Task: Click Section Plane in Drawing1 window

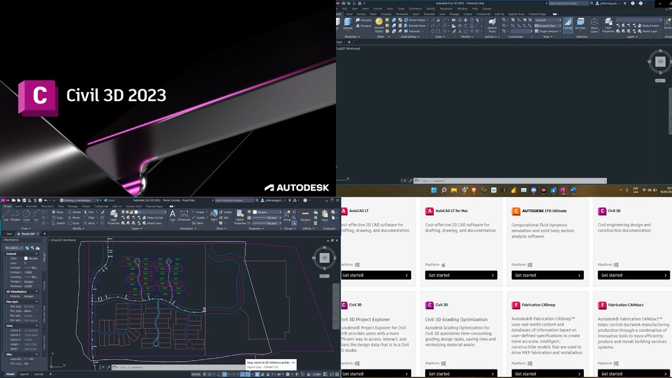Action: (x=492, y=25)
